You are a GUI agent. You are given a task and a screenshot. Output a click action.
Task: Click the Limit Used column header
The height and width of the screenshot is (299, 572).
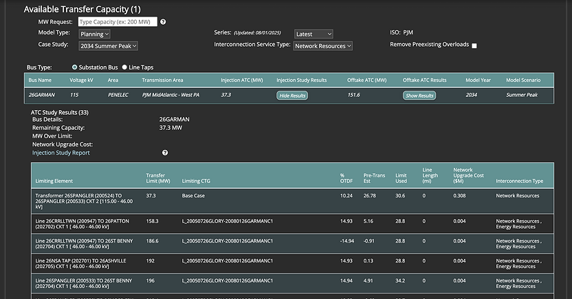pos(401,178)
